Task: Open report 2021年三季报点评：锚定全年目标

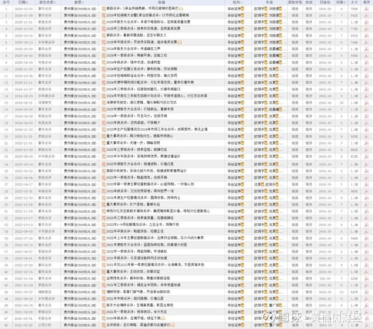Action: [143, 285]
